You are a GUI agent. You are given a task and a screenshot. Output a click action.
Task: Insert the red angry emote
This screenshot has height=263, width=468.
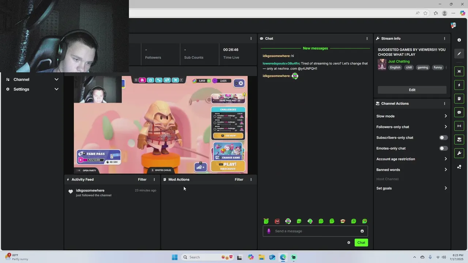(277, 221)
